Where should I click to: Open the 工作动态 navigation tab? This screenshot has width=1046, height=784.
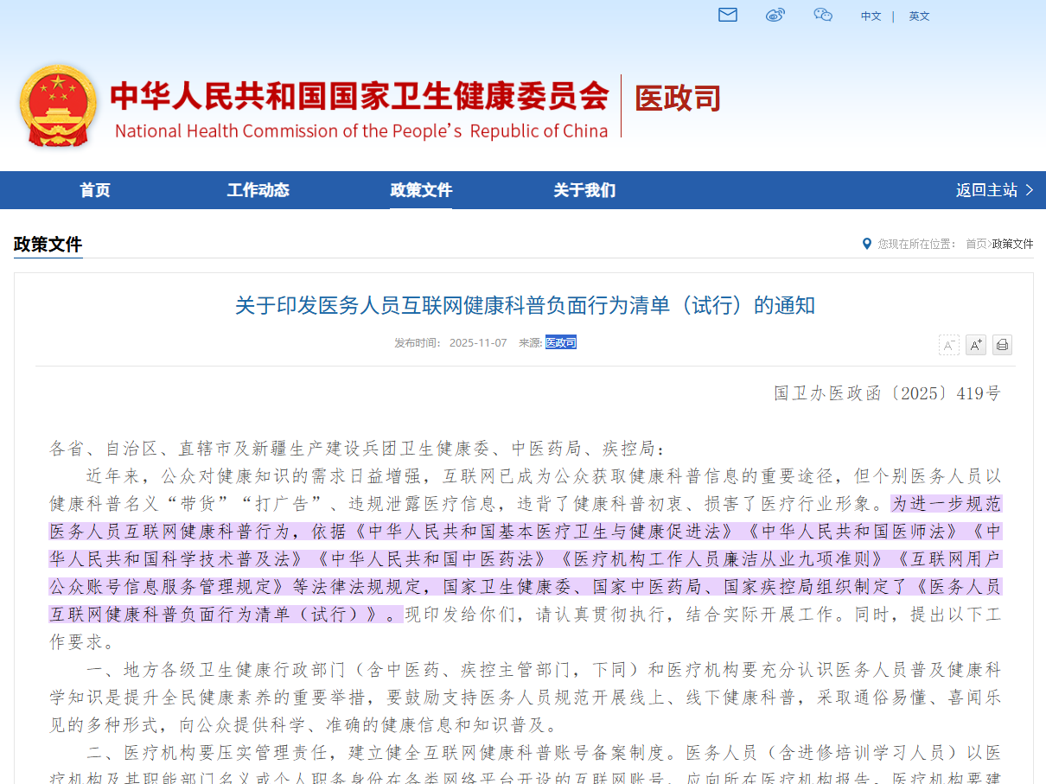(x=258, y=190)
